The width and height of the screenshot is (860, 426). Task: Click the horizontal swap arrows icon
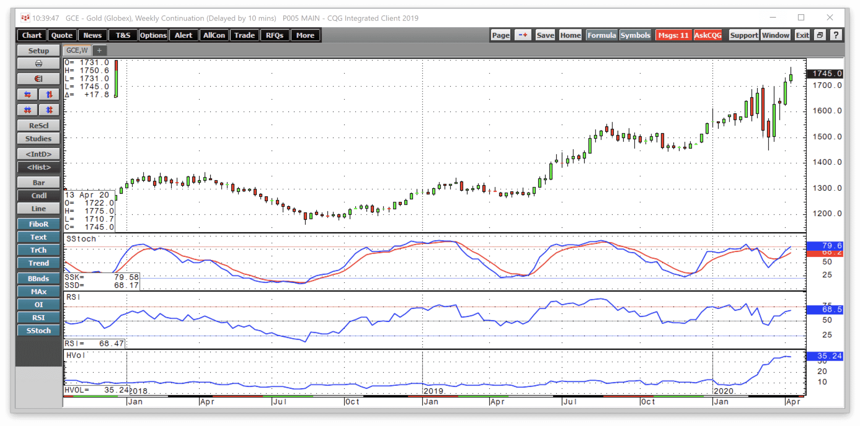tap(28, 95)
